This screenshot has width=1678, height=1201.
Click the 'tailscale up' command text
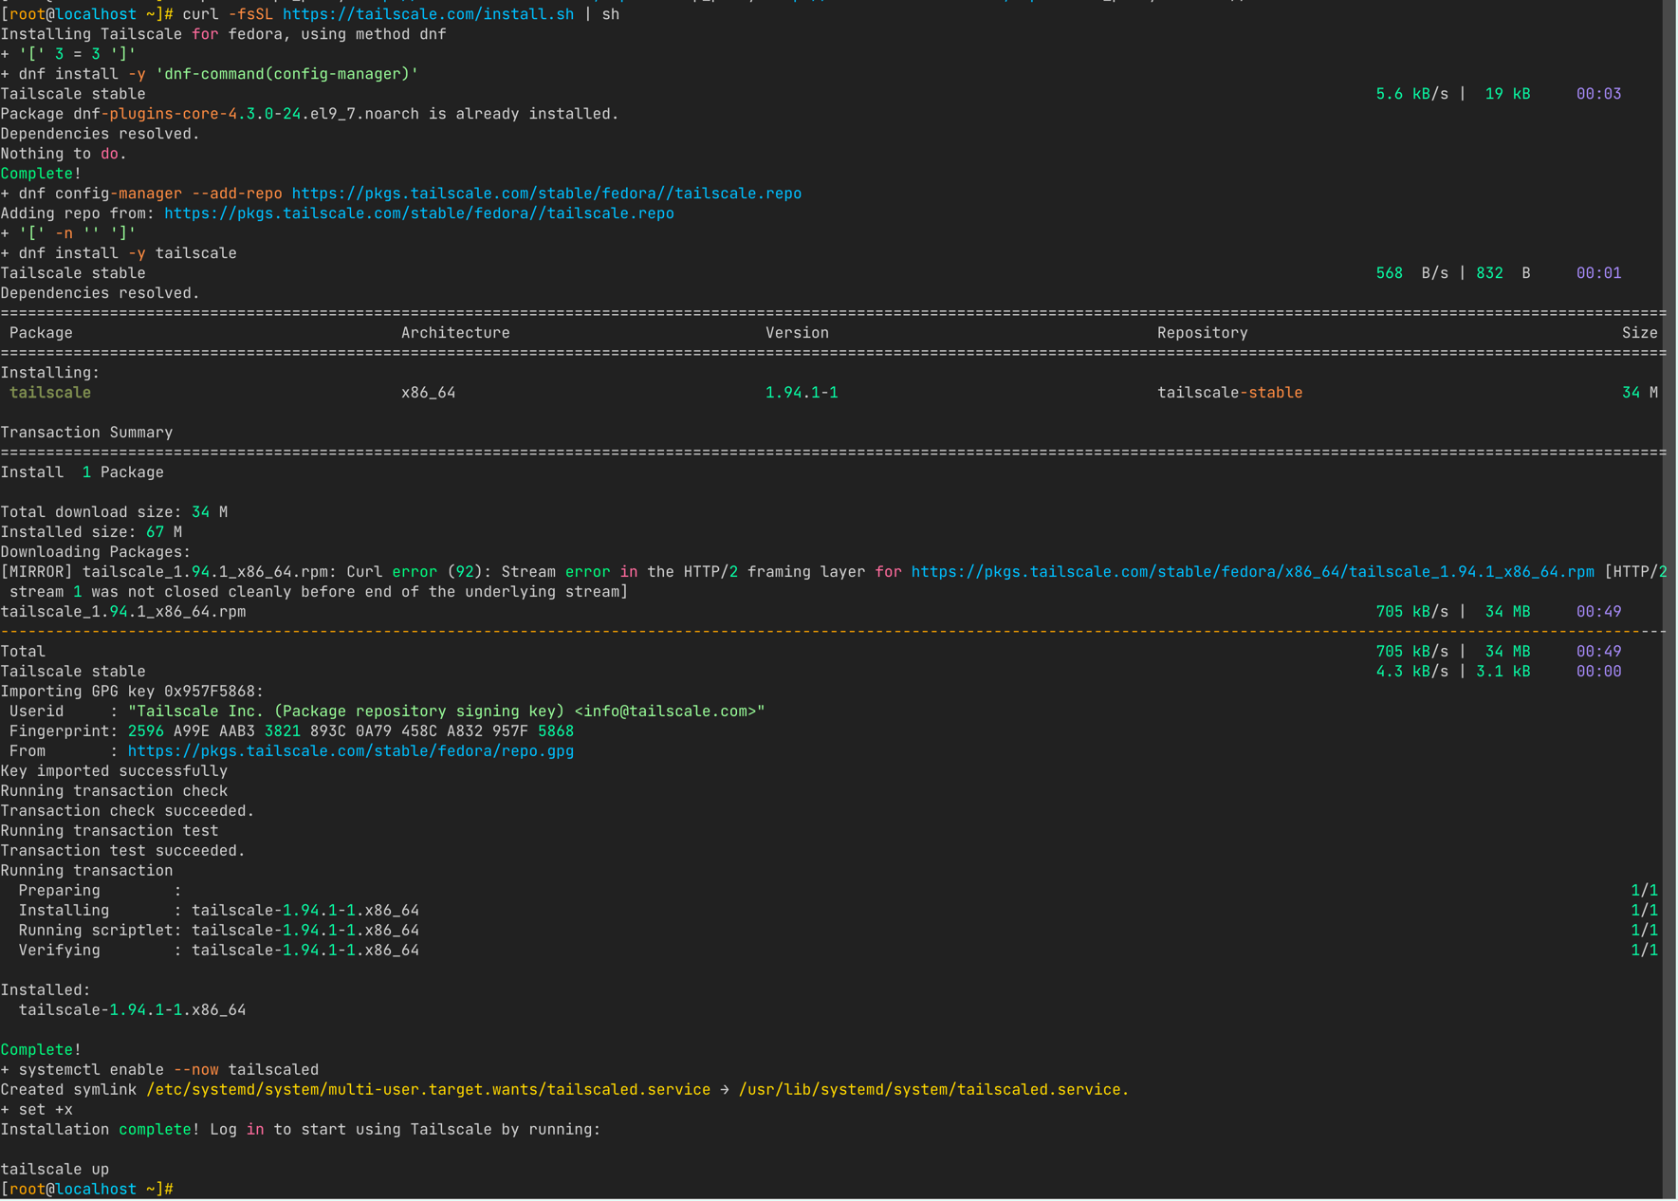(54, 1170)
